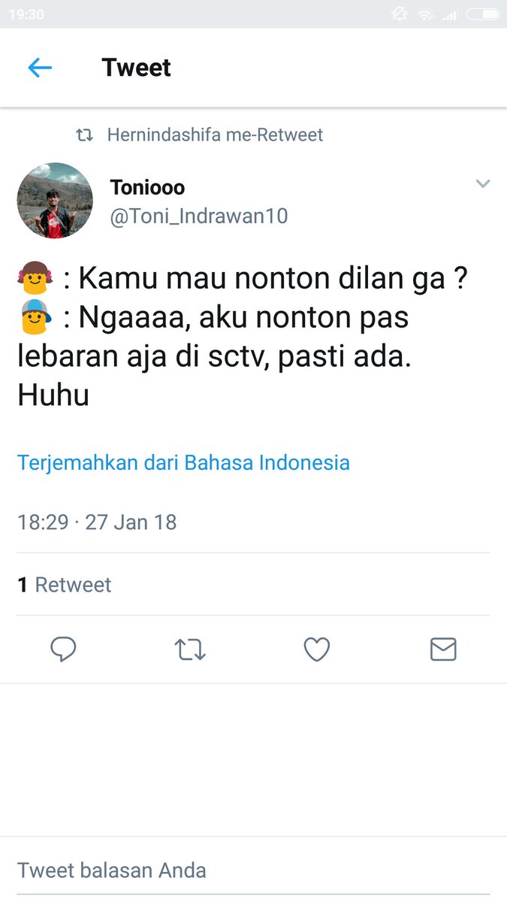
Task: Go back with the blue arrow
Action: (x=40, y=68)
